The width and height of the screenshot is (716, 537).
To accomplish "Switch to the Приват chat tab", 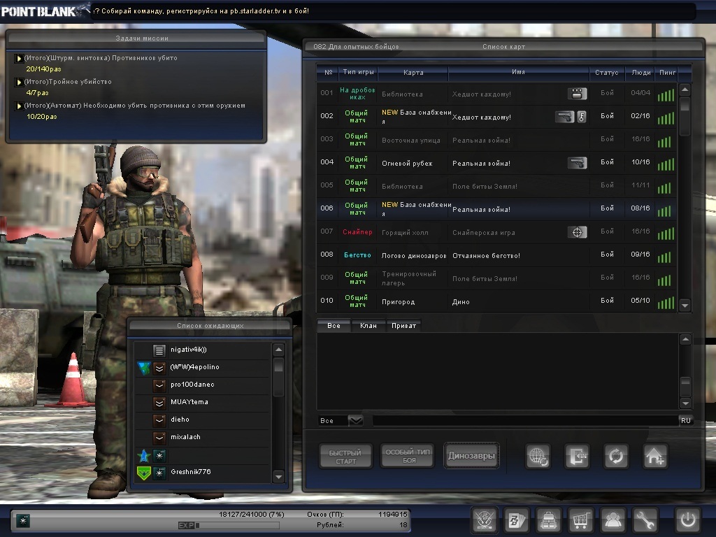I will coord(404,326).
